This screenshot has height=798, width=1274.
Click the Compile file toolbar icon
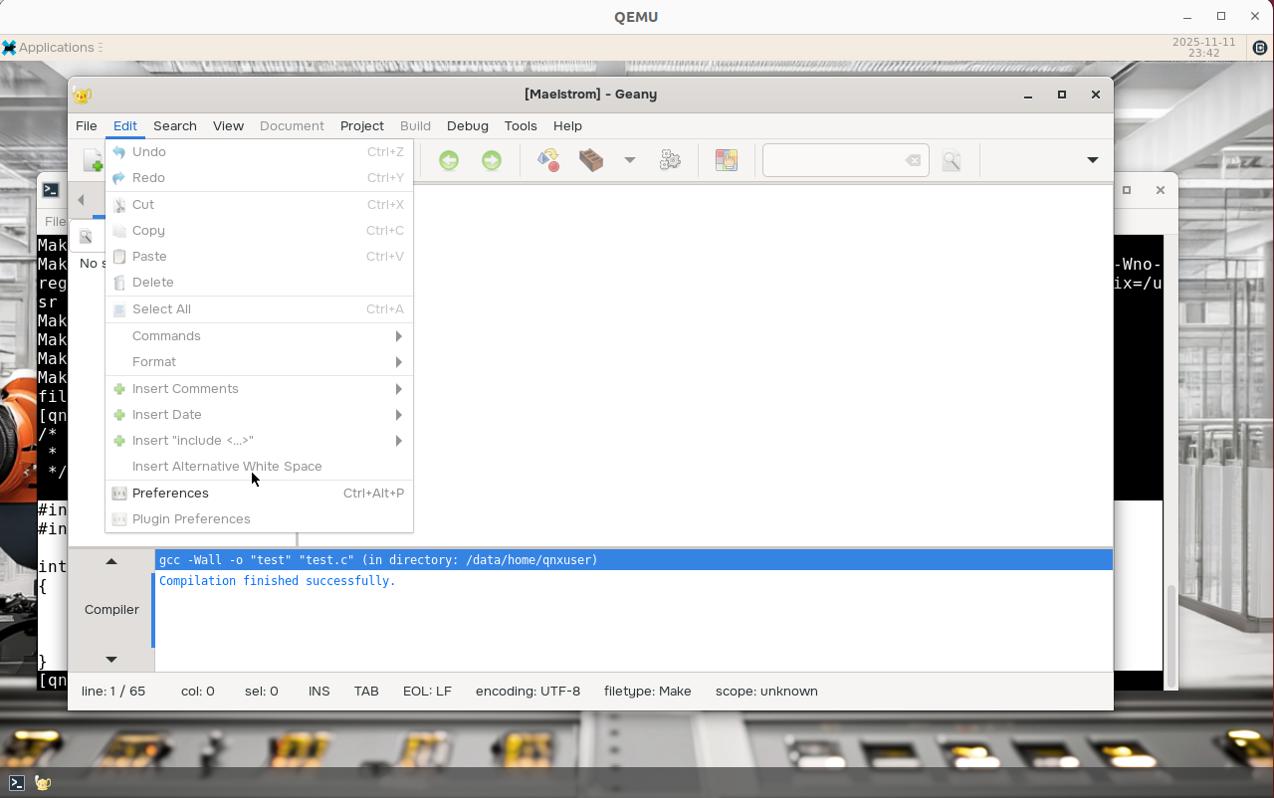point(548,160)
